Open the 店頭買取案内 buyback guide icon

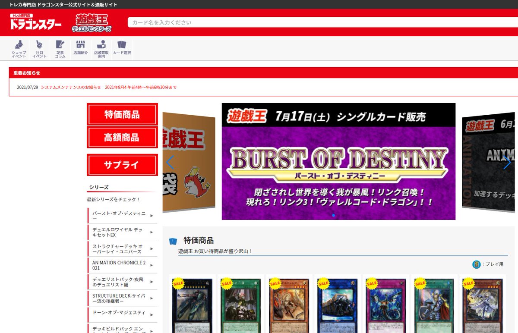point(101,49)
